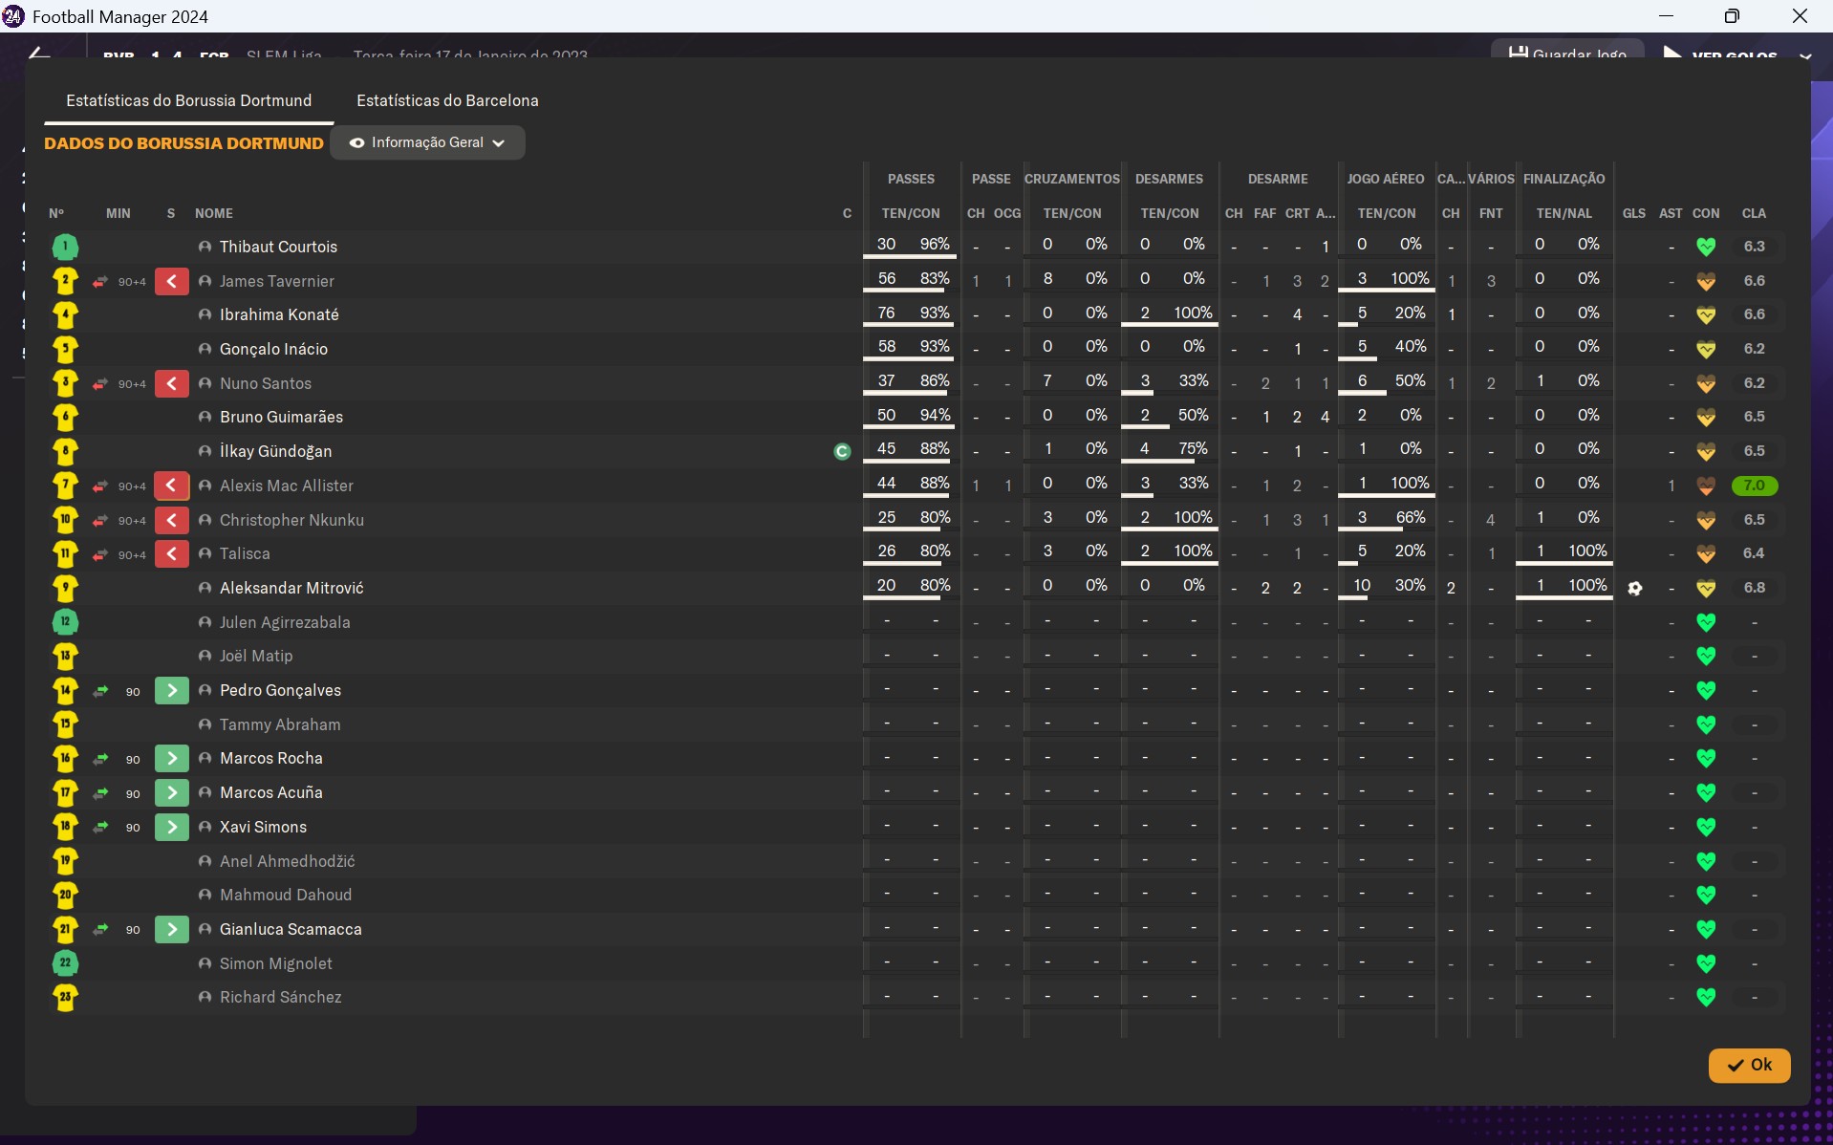Sort by the NOME column header
The height and width of the screenshot is (1145, 1833).
pyautogui.click(x=214, y=213)
